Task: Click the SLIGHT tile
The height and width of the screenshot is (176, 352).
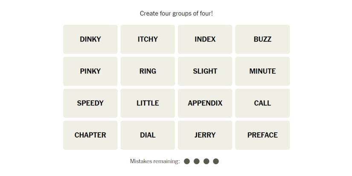Action: pyautogui.click(x=205, y=71)
